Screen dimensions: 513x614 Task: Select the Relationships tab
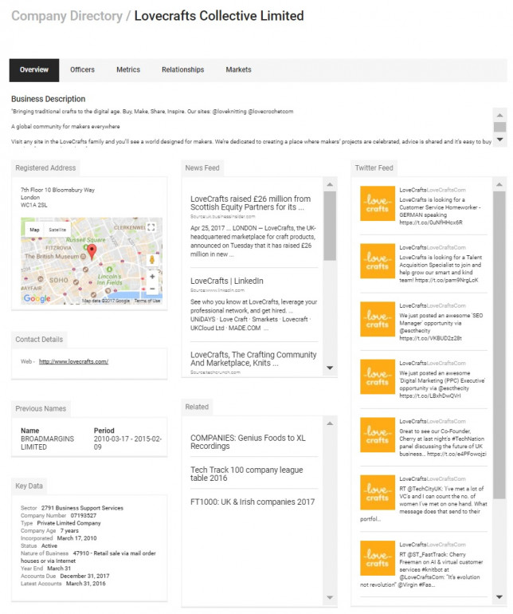click(x=182, y=69)
